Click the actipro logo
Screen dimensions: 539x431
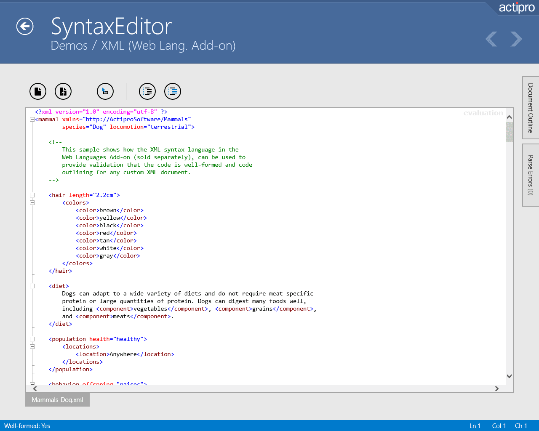[x=517, y=8]
